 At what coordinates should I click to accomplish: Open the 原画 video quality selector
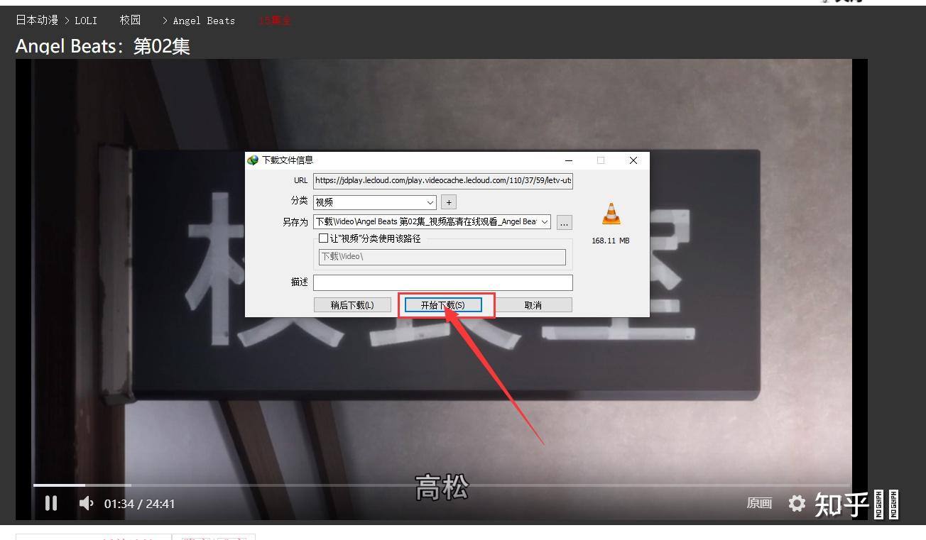click(759, 503)
